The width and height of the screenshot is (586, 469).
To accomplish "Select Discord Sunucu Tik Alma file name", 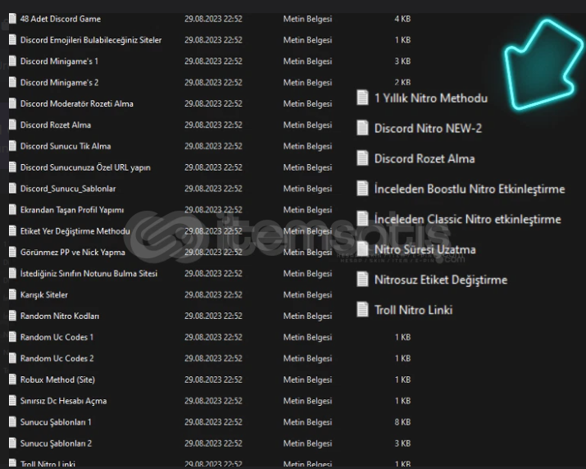I will pyautogui.click(x=66, y=146).
